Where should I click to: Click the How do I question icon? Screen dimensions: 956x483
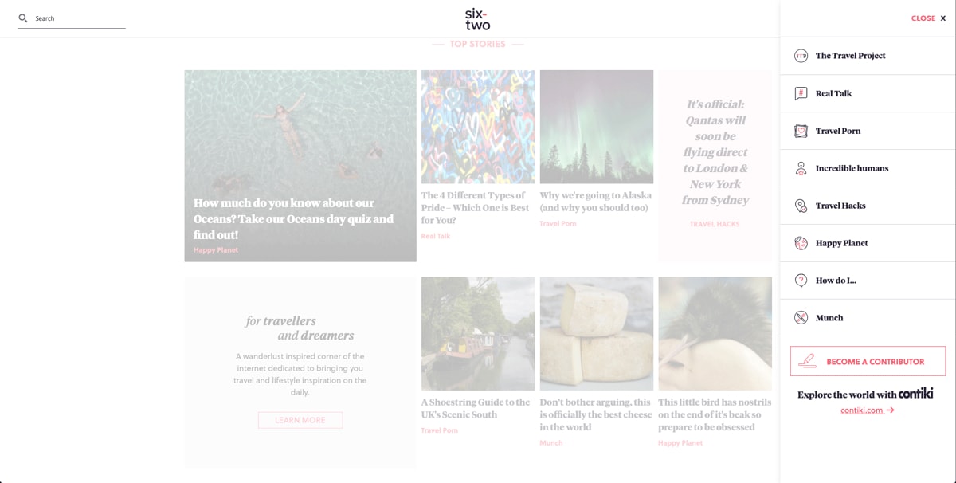click(x=801, y=281)
